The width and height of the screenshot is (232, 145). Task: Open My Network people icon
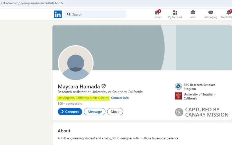[x=175, y=12]
